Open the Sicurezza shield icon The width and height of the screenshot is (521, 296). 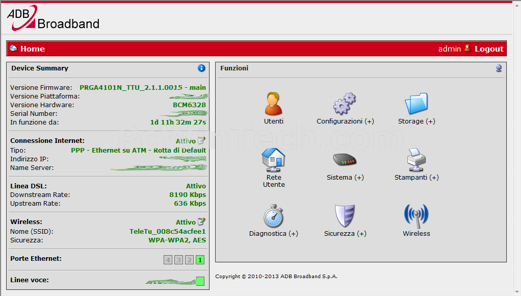point(345,216)
